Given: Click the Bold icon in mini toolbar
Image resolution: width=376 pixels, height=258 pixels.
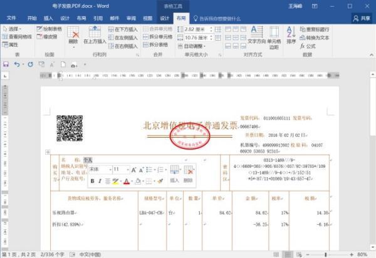Looking at the screenshot, I should (92, 181).
